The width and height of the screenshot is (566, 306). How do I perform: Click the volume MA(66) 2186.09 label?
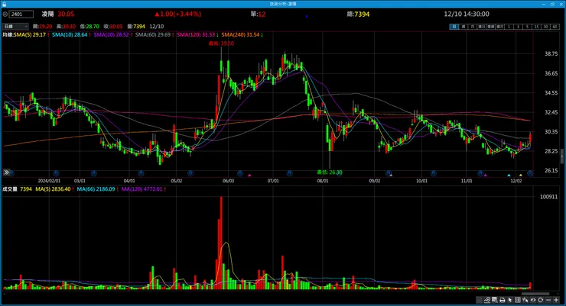[x=96, y=189]
